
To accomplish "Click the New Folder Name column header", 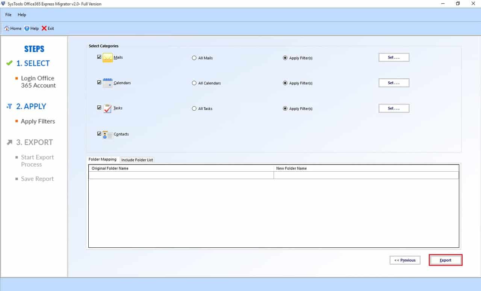I will pos(366,168).
